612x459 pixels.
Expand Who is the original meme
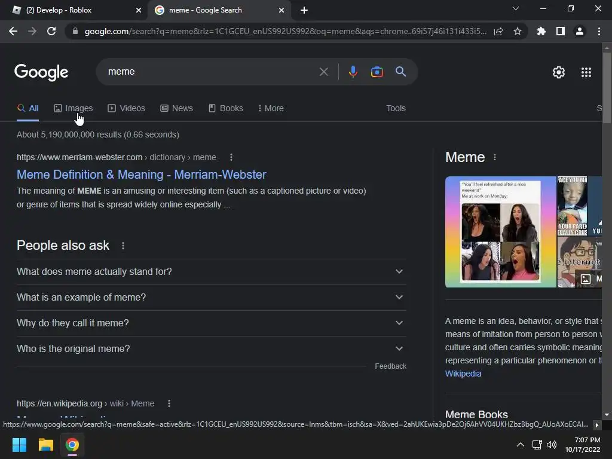[x=211, y=349]
